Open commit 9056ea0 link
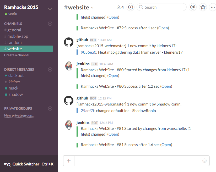 pos(88,52)
